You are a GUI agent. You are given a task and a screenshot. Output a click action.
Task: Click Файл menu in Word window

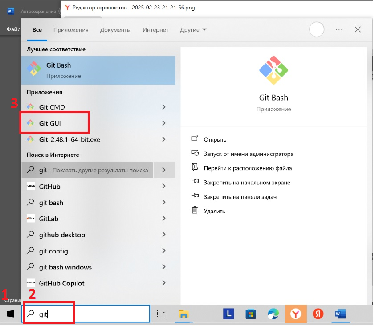click(x=13, y=29)
